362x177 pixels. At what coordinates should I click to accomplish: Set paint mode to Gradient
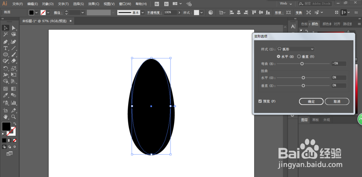(9, 140)
